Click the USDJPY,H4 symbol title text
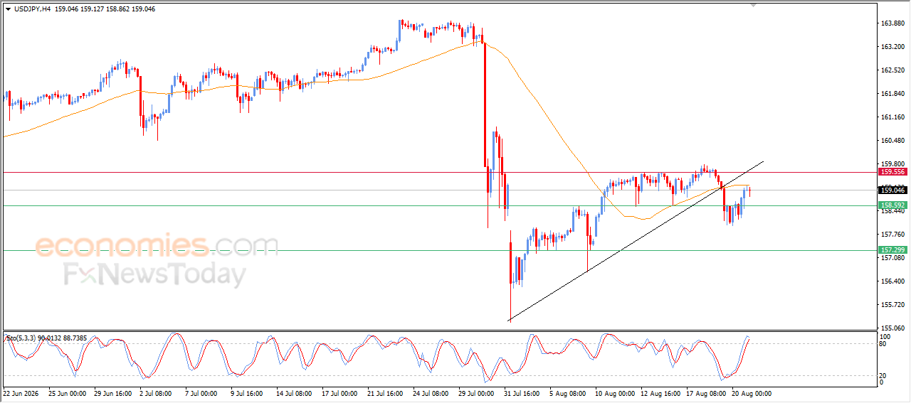Image resolution: width=911 pixels, height=403 pixels. click(33, 9)
